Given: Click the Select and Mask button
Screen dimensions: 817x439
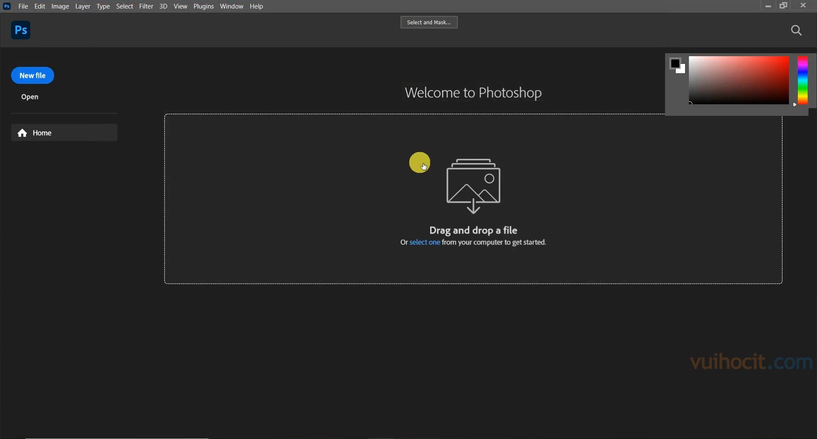Looking at the screenshot, I should tap(429, 22).
